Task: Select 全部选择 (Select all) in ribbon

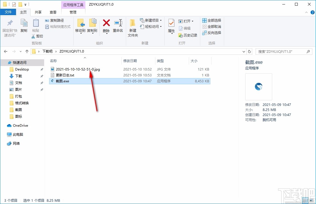Action: tap(211, 20)
